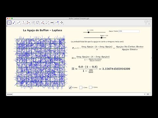Select the Ellipse conic tool
The image size is (158, 118).
(x=38, y=23)
